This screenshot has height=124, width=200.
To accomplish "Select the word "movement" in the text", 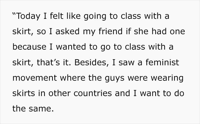I will 35,78.
